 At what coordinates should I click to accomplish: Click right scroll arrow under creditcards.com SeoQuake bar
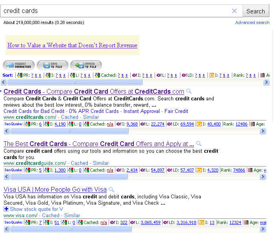coord(263,131)
